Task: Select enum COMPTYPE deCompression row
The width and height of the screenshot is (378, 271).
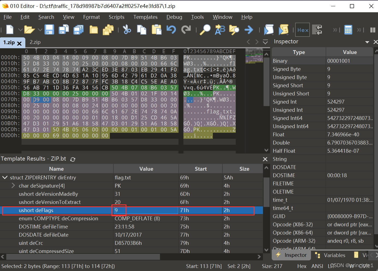Action: (x=131, y=218)
